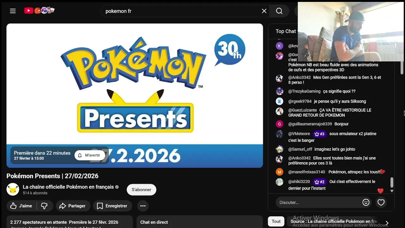Open the Chat en direct panel
The height and width of the screenshot is (228, 405).
(200, 222)
